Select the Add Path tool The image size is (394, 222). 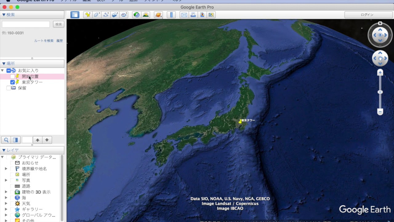tap(106, 14)
